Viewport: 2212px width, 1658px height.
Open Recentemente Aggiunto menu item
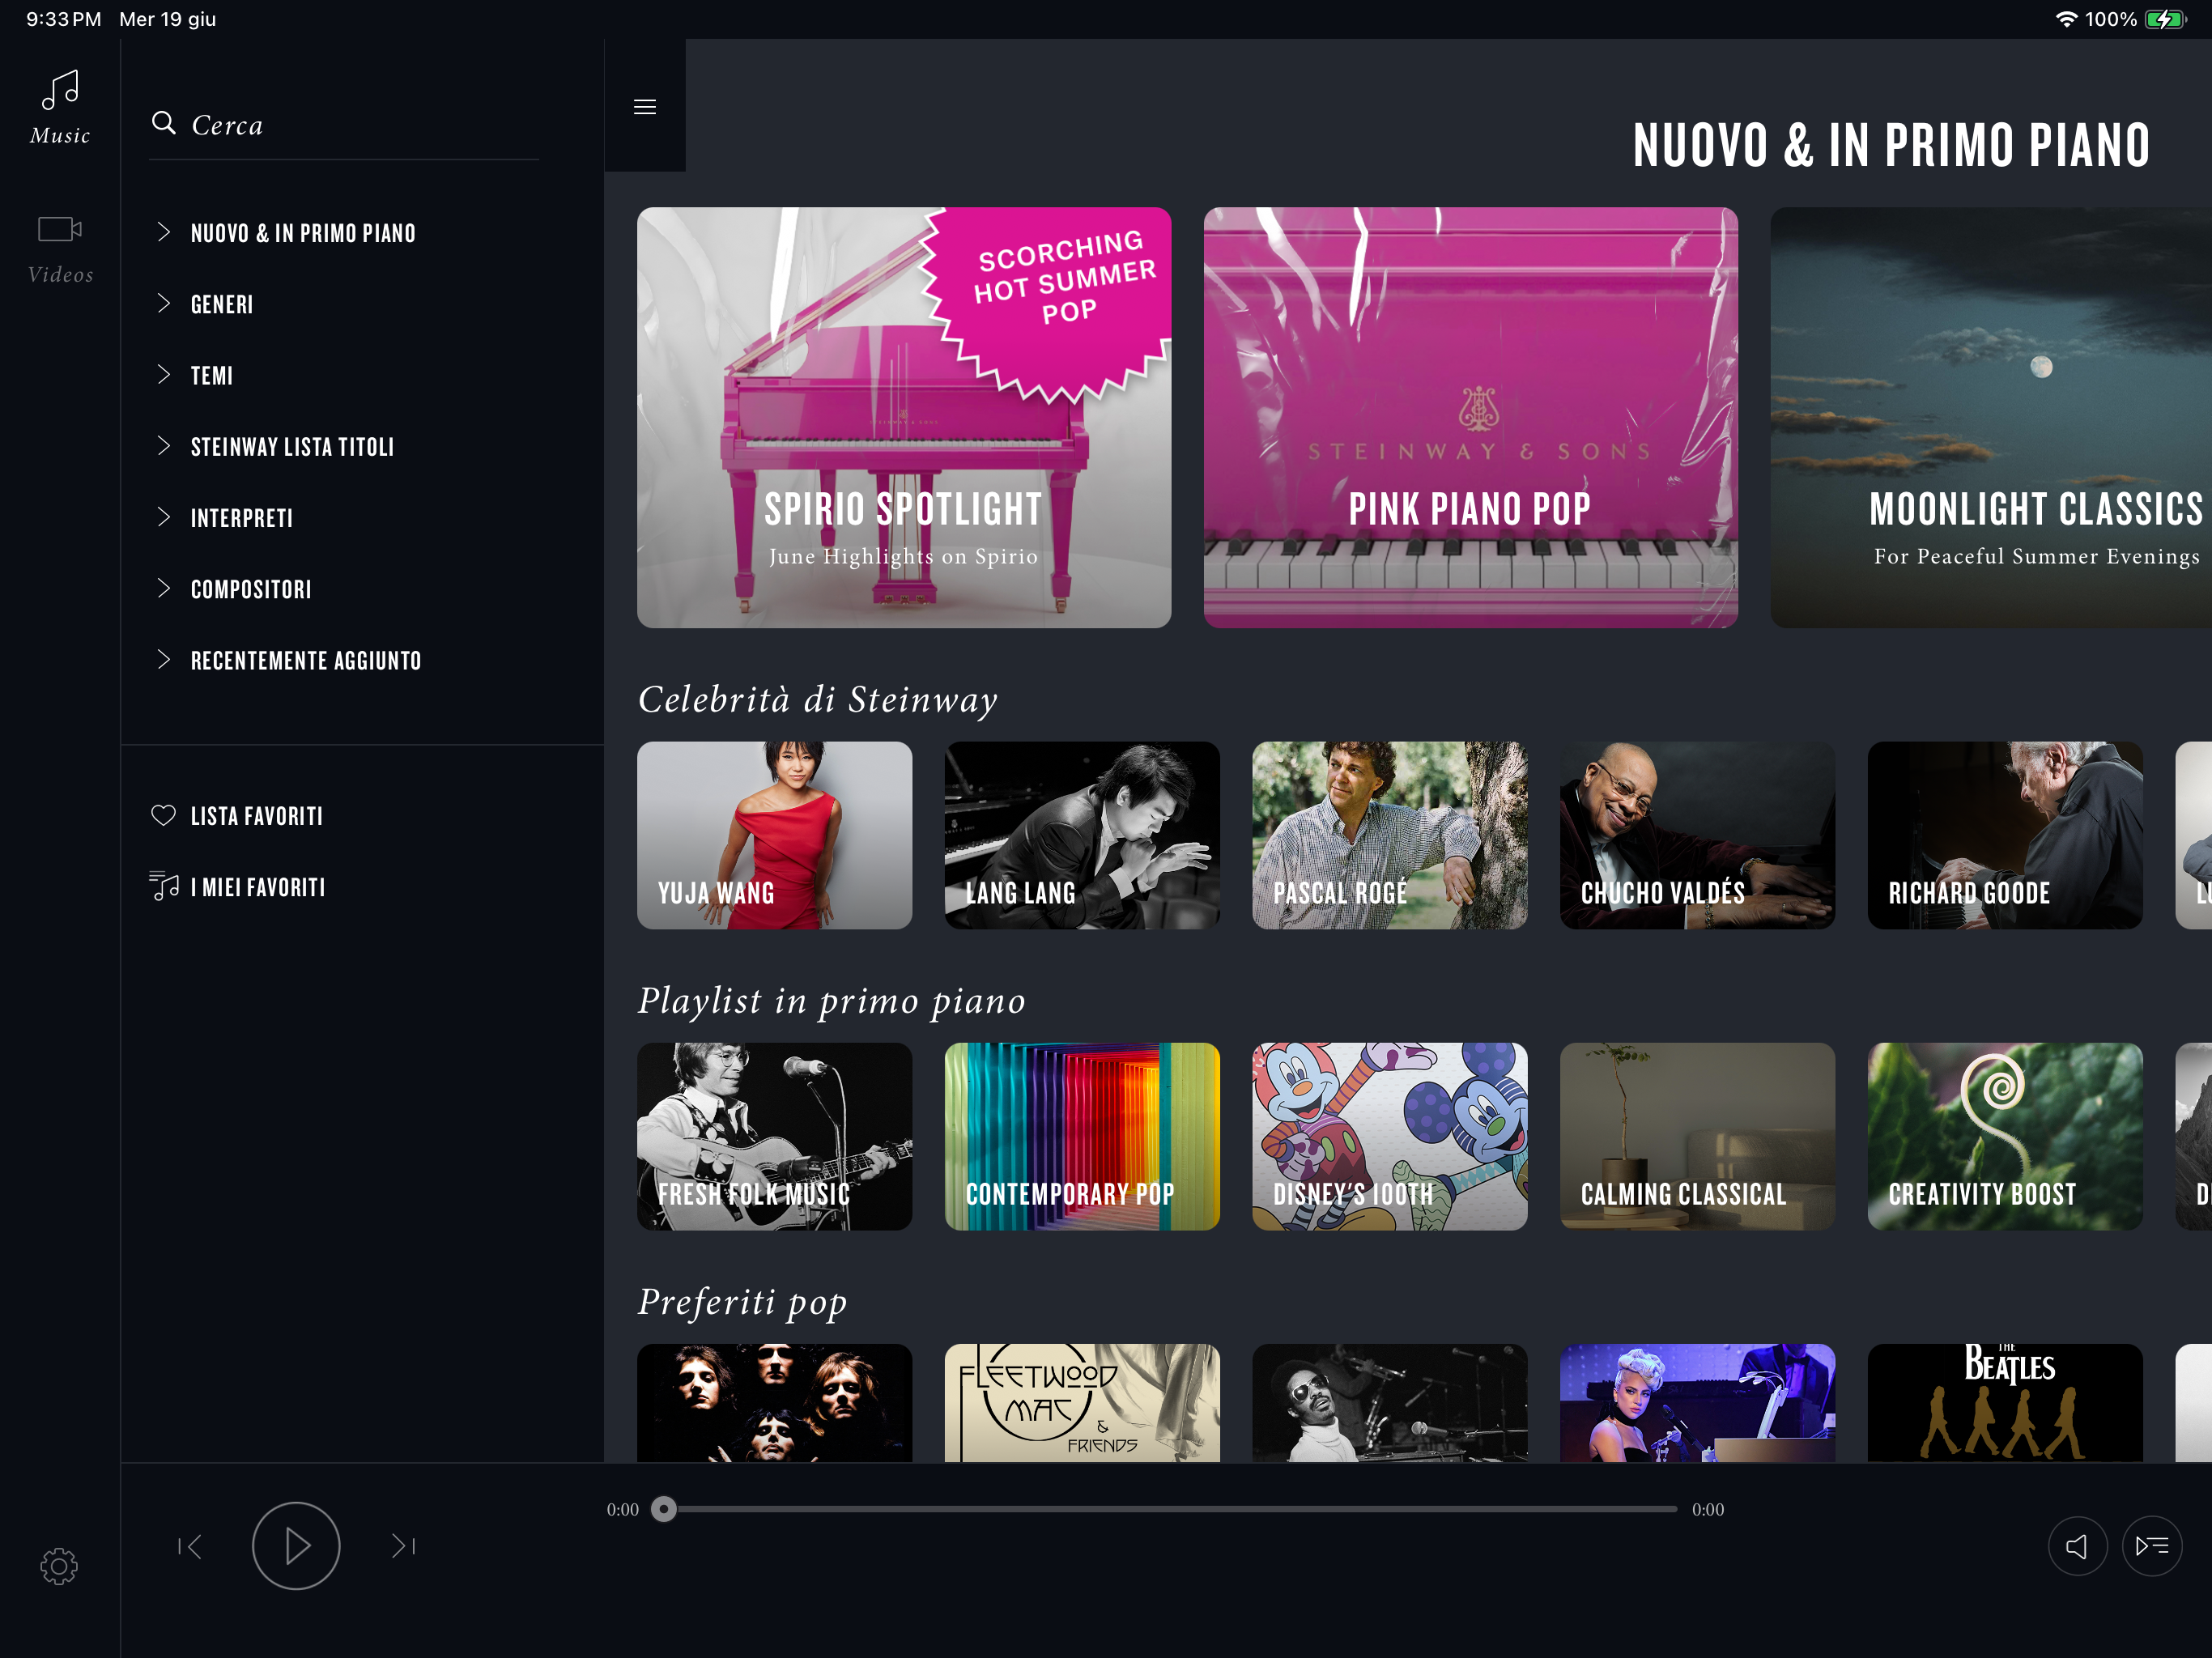click(306, 660)
